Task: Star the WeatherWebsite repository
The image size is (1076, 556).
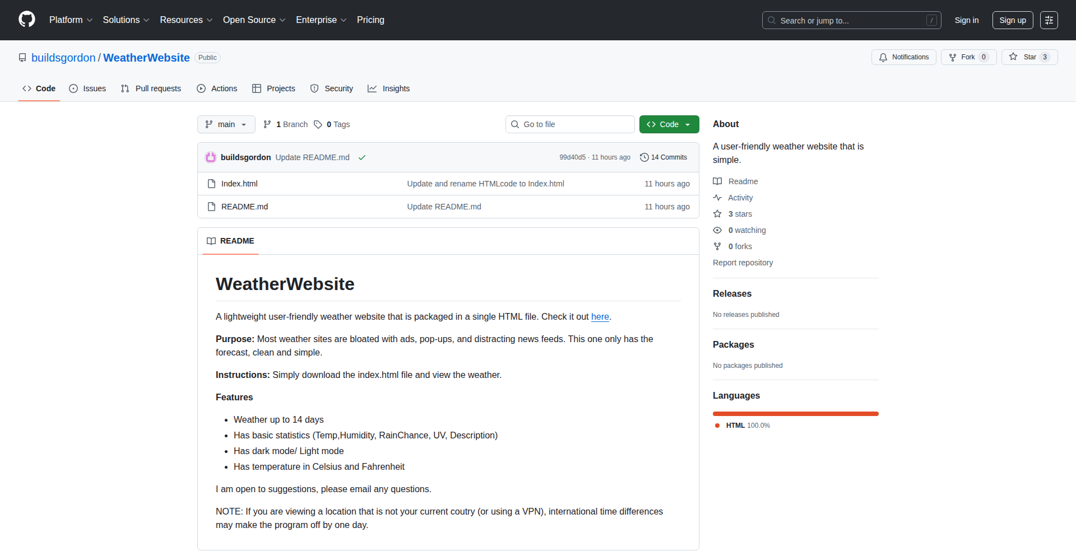Action: point(1023,57)
